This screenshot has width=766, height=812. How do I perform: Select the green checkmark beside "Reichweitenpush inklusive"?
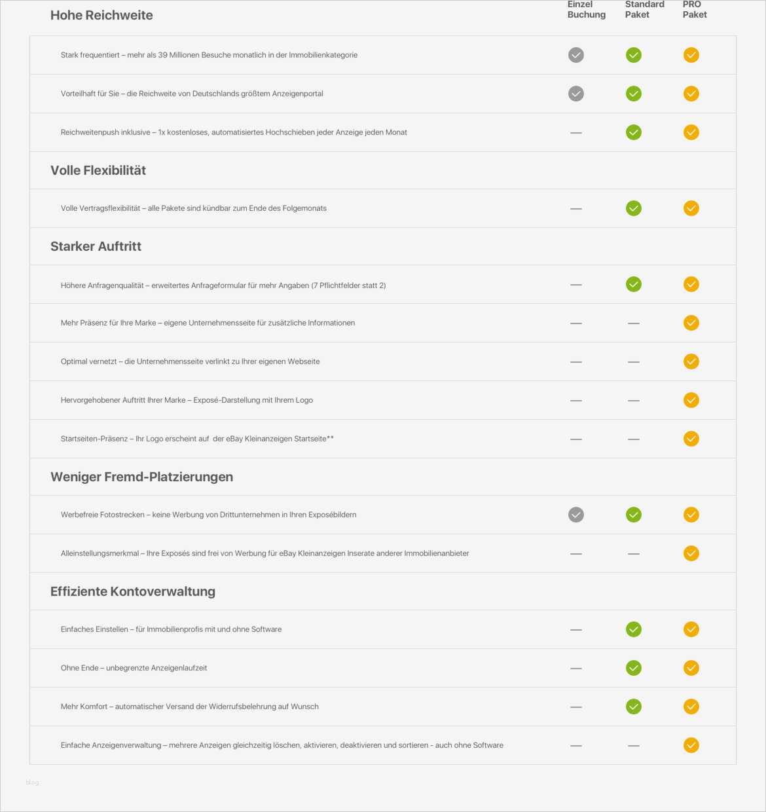pyautogui.click(x=634, y=132)
